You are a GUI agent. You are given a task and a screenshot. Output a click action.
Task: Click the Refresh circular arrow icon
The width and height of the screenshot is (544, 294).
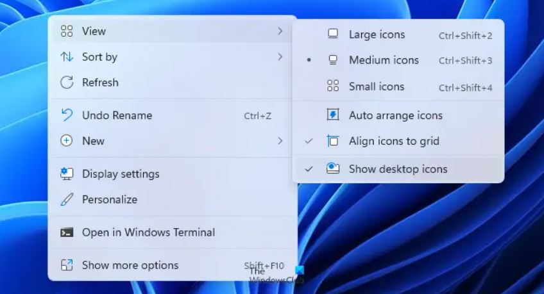point(67,83)
